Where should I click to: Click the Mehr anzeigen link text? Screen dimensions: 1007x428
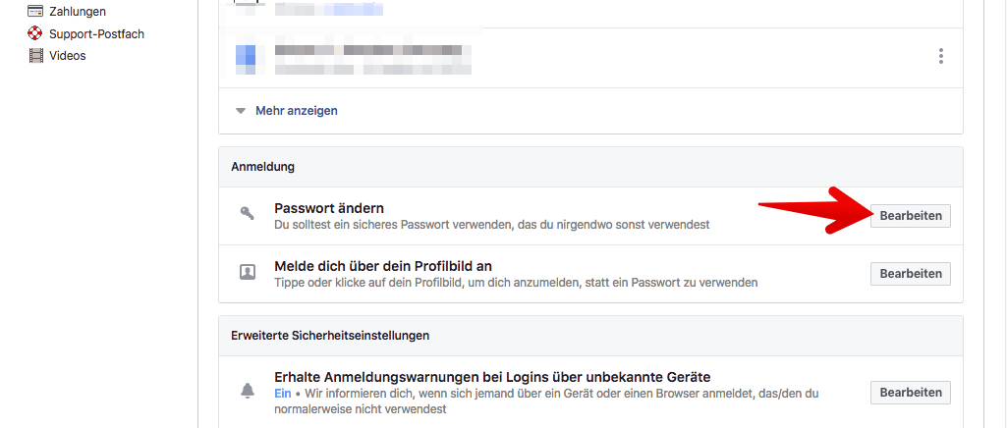point(297,110)
